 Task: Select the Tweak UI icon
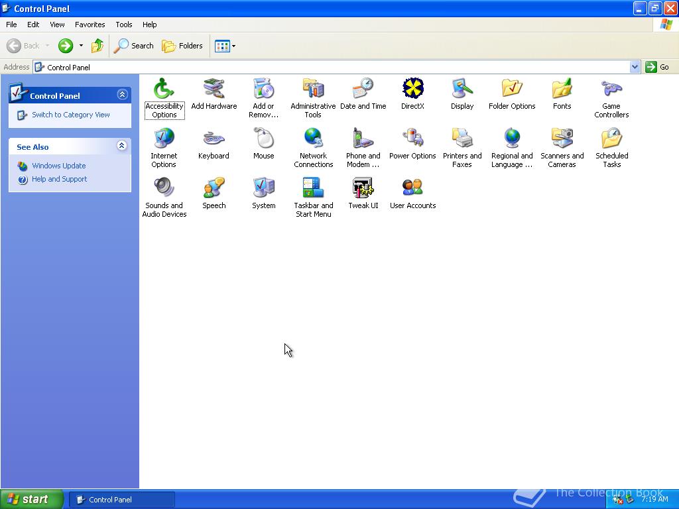pos(363,194)
